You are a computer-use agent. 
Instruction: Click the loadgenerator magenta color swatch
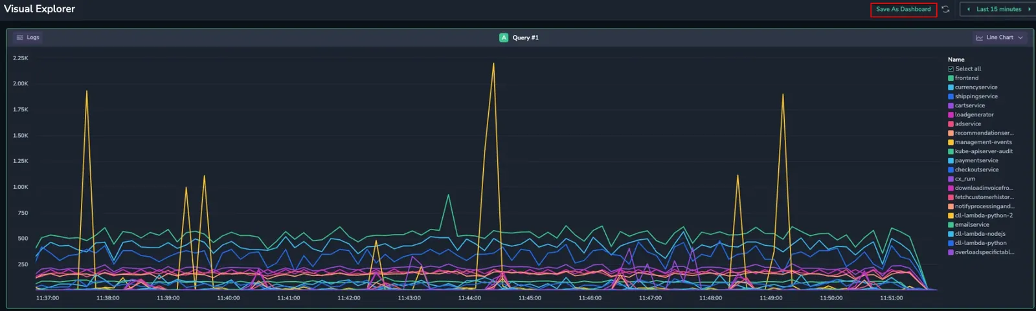(951, 114)
